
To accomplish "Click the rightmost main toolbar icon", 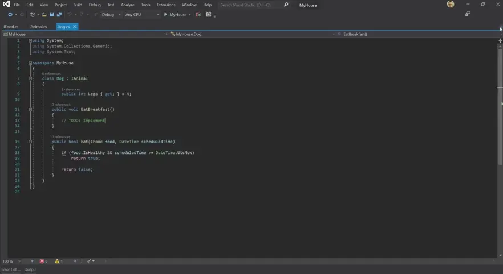I will (x=209, y=14).
